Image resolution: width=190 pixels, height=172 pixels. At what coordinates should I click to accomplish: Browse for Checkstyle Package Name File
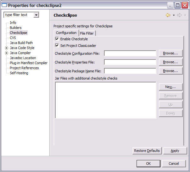171,71
